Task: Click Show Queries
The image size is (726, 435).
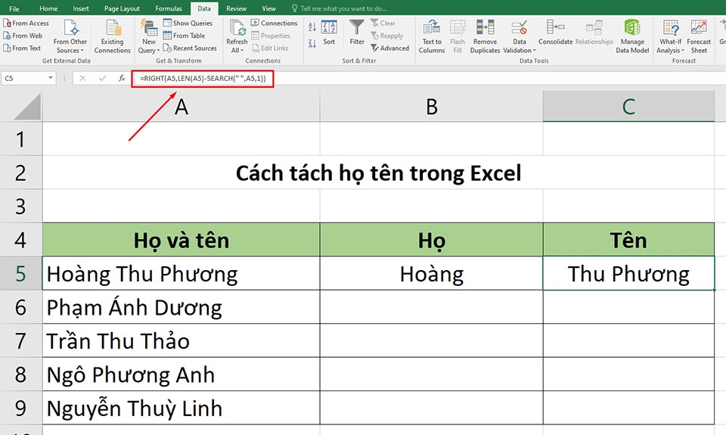Action: tap(188, 23)
